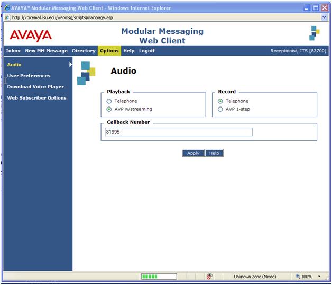Screen dimensions: 332x285
Task: Open Download Voice Player link
Action: pyautogui.click(x=35, y=87)
